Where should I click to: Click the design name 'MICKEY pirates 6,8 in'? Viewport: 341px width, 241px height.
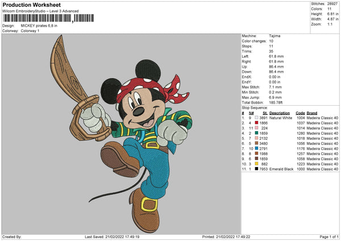[x=39, y=26]
